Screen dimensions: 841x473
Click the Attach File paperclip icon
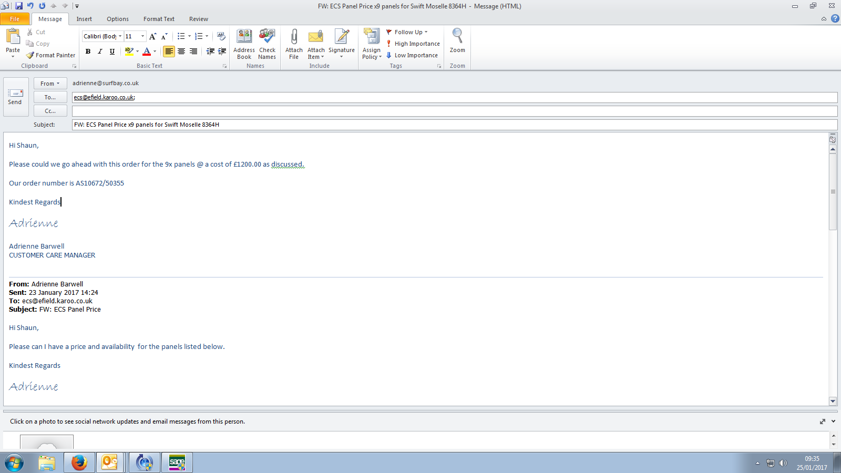tap(294, 37)
